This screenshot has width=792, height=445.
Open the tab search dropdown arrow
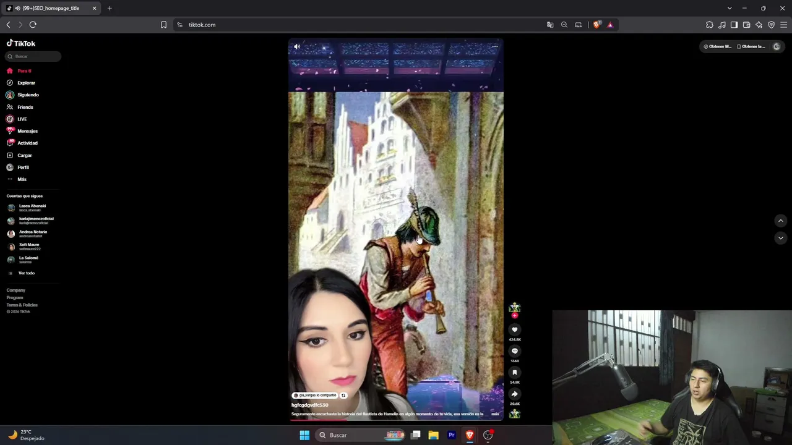(730, 8)
